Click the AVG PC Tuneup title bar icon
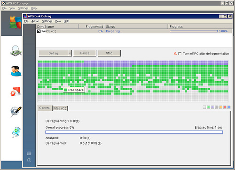 point(4,3)
